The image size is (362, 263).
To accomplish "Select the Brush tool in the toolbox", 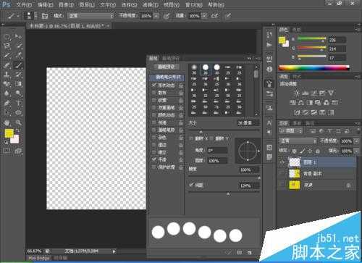I will tap(18, 65).
